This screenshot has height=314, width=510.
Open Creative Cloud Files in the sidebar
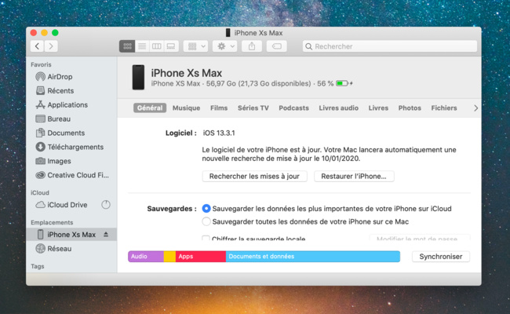coord(71,175)
